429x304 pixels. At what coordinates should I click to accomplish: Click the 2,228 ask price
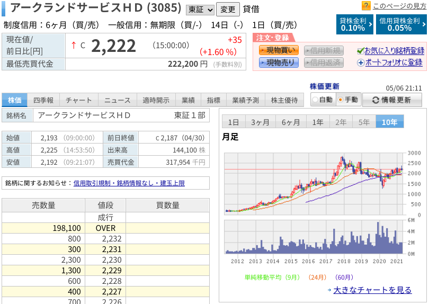[112, 281]
